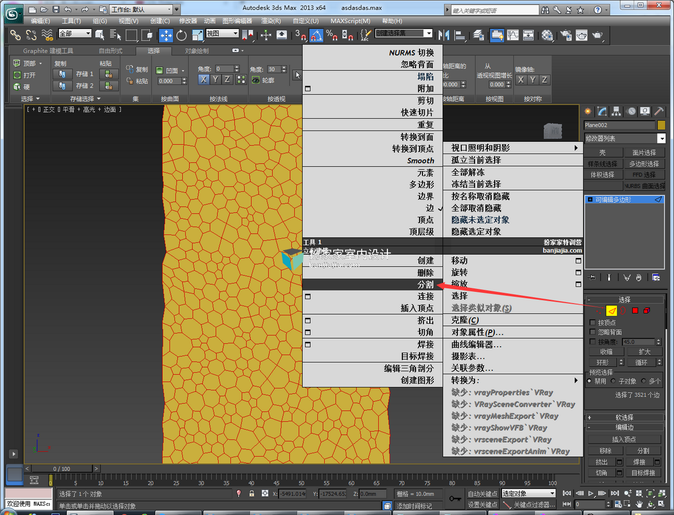
Task: Open the 修改器列表 dropdown
Action: point(625,138)
